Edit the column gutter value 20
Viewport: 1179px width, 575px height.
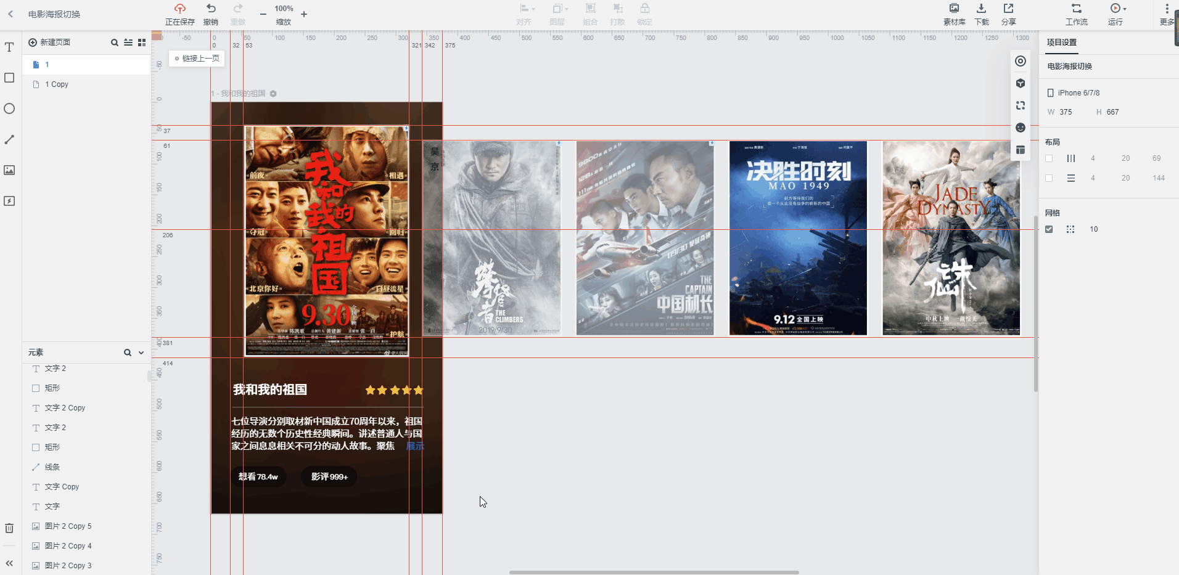point(1125,158)
